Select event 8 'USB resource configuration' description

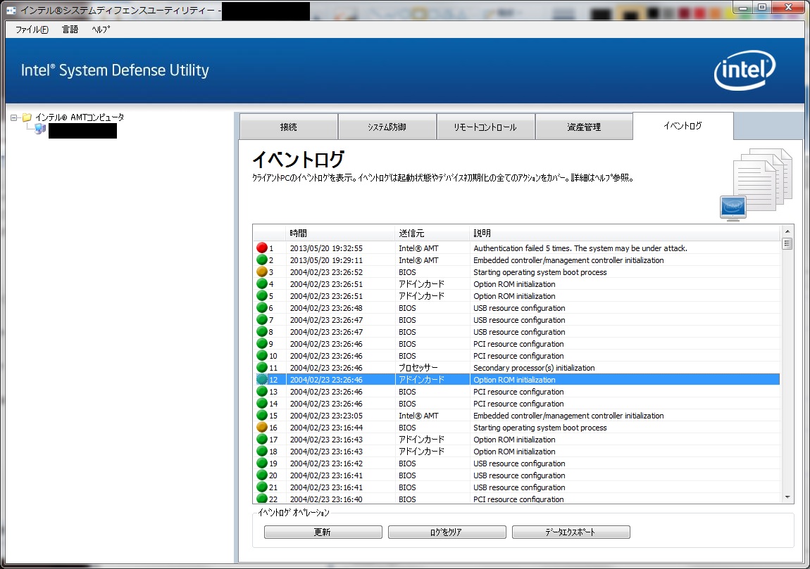(x=519, y=332)
